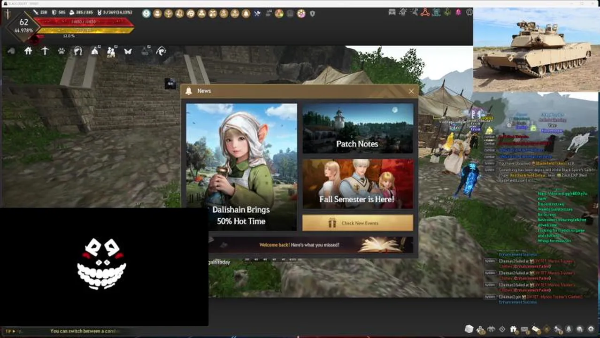Open the tent camp quick icon
This screenshot has height=338, width=600.
(x=95, y=51)
